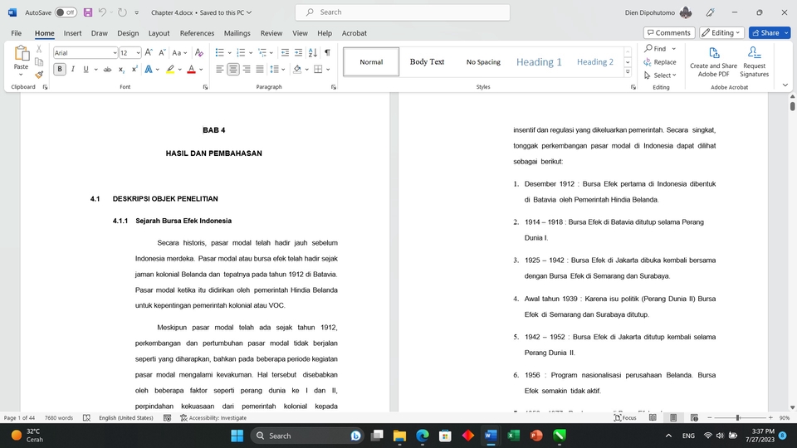Apply superscript formatting
The width and height of the screenshot is (797, 448).
pyautogui.click(x=134, y=69)
